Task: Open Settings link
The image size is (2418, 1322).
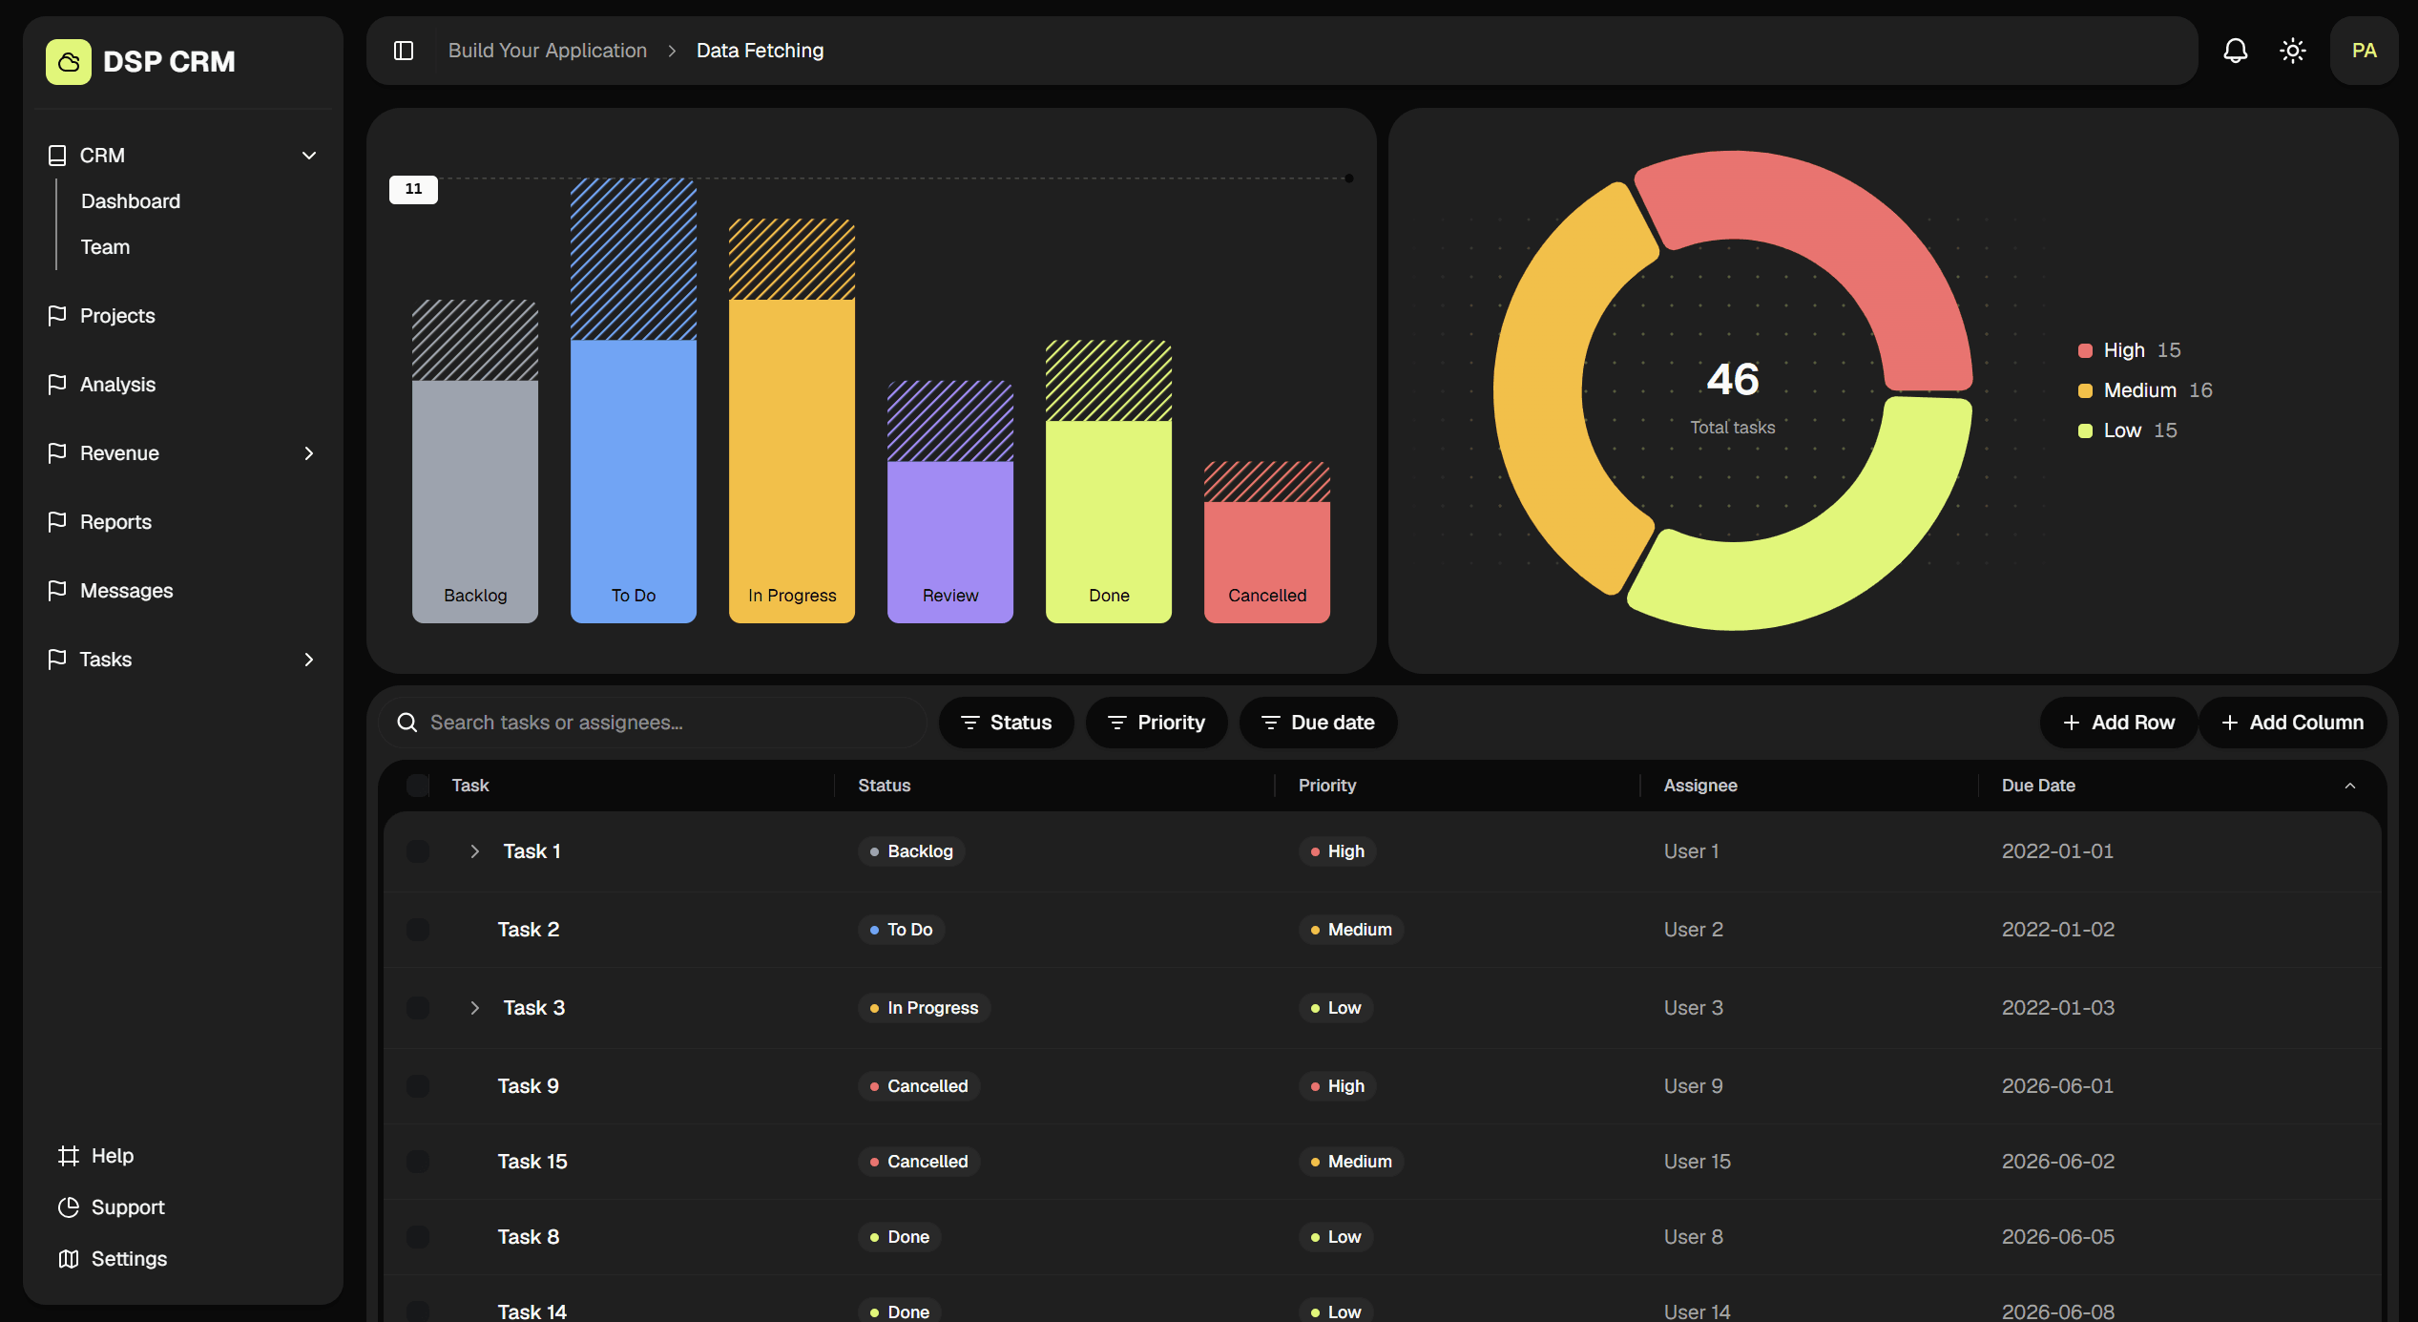Action: pos(129,1259)
